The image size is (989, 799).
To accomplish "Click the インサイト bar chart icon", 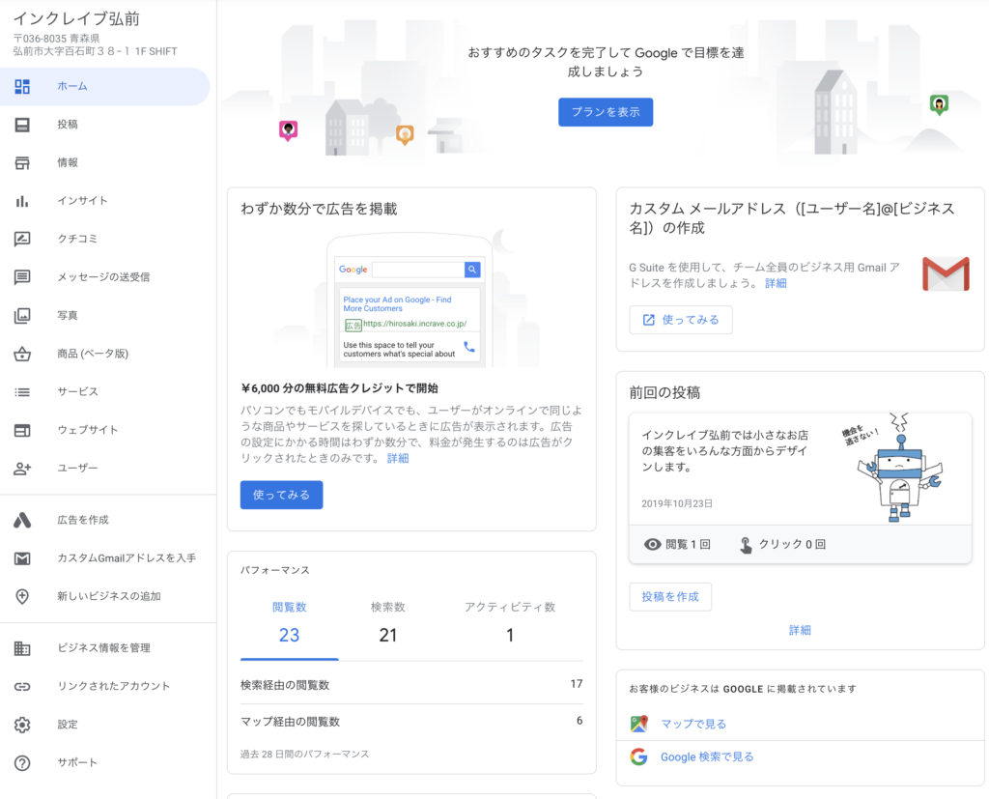I will click(x=22, y=201).
